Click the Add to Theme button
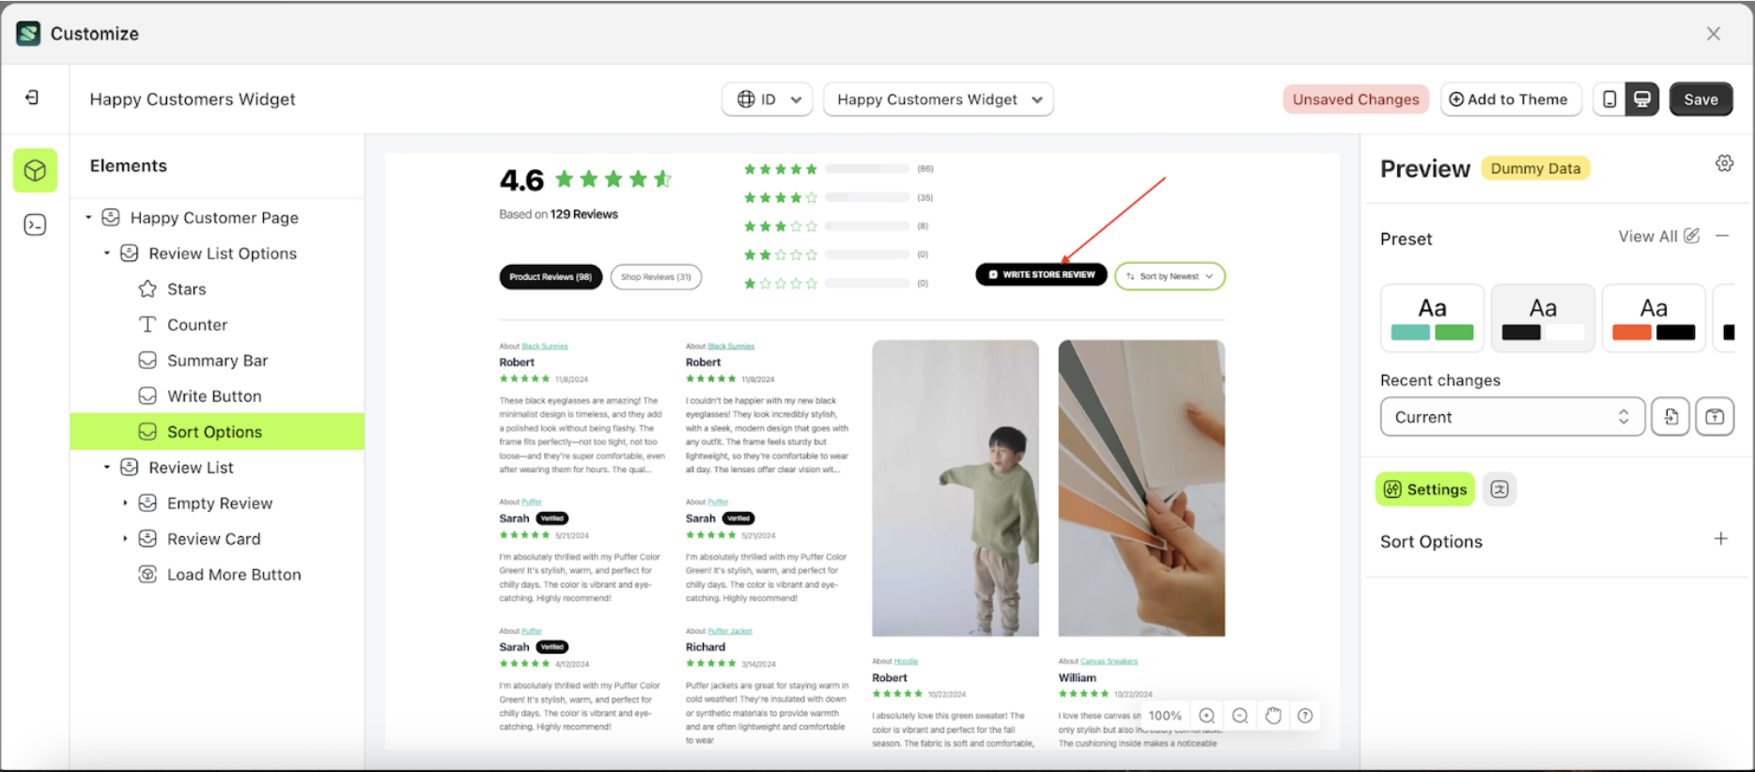1755x772 pixels. click(x=1510, y=100)
